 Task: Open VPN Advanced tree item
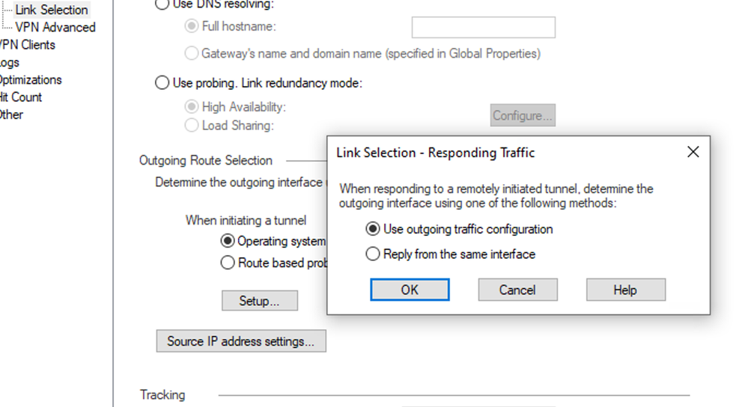click(55, 27)
